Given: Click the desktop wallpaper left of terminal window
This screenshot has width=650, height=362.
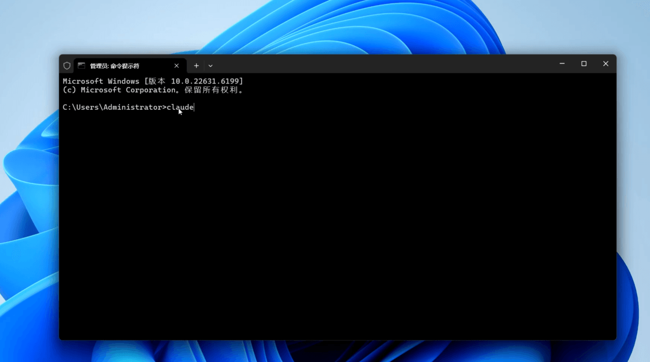Looking at the screenshot, I should 28,205.
